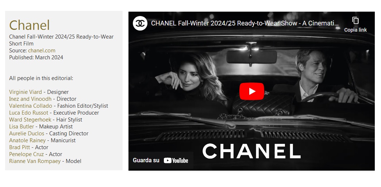Open Ward Stegerhoek hair stylist page
The image size is (381, 187).
[30, 120]
